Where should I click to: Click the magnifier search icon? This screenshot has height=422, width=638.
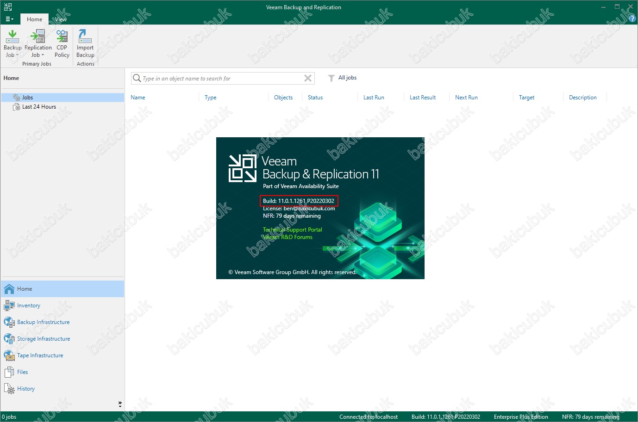click(137, 78)
